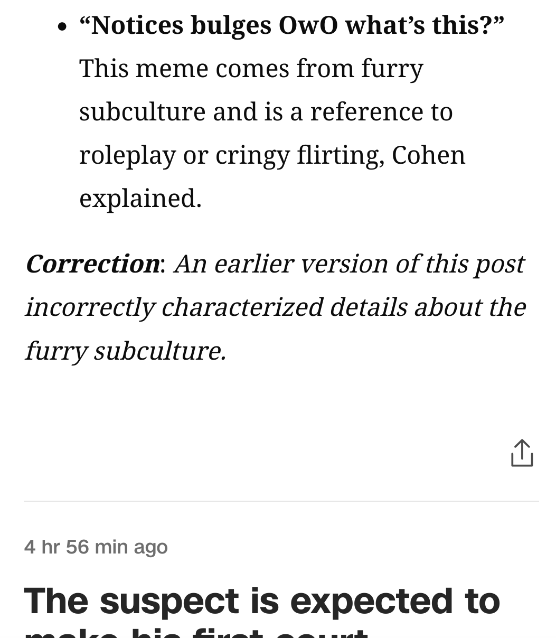Click the word "expected" in the headline
Image resolution: width=556 pixels, height=638 pixels.
371,601
